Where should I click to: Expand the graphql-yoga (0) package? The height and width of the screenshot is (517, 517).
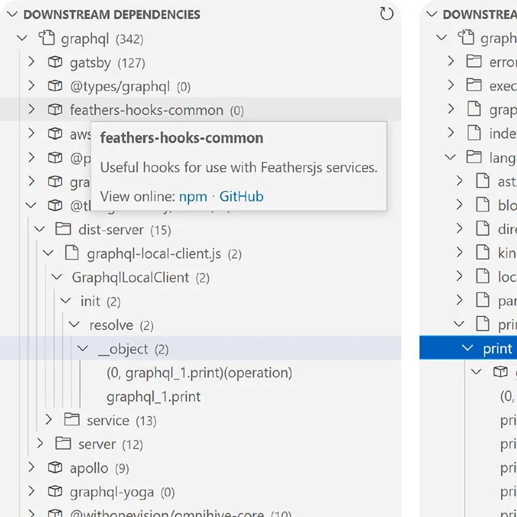pyautogui.click(x=32, y=491)
